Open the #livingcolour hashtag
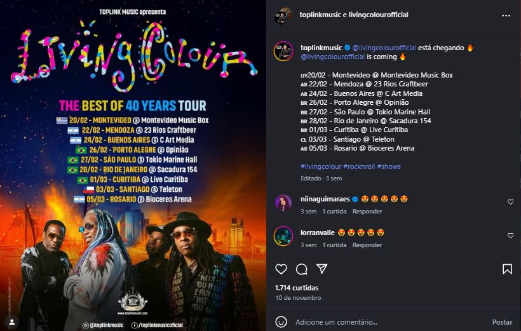 coord(321,166)
